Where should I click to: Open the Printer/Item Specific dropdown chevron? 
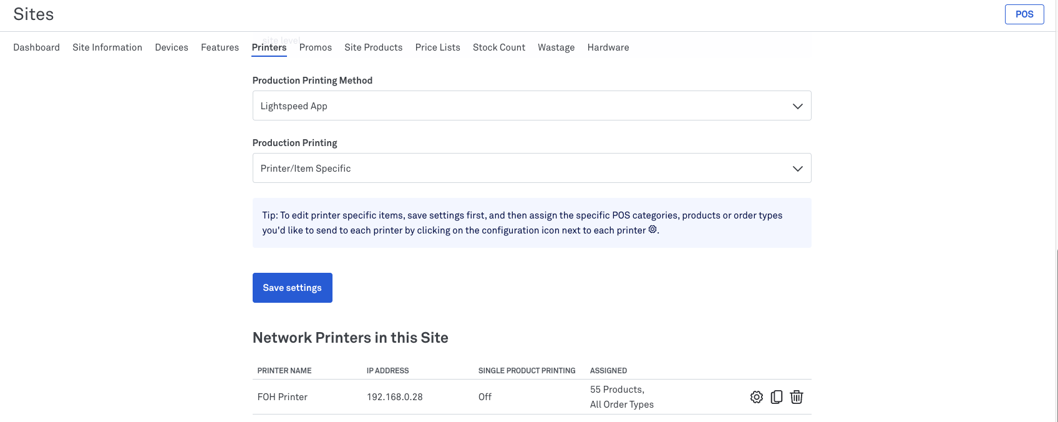797,169
